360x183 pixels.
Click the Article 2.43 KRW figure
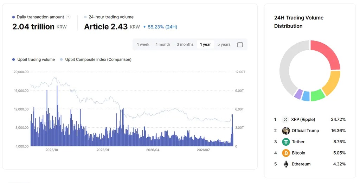[112, 27]
